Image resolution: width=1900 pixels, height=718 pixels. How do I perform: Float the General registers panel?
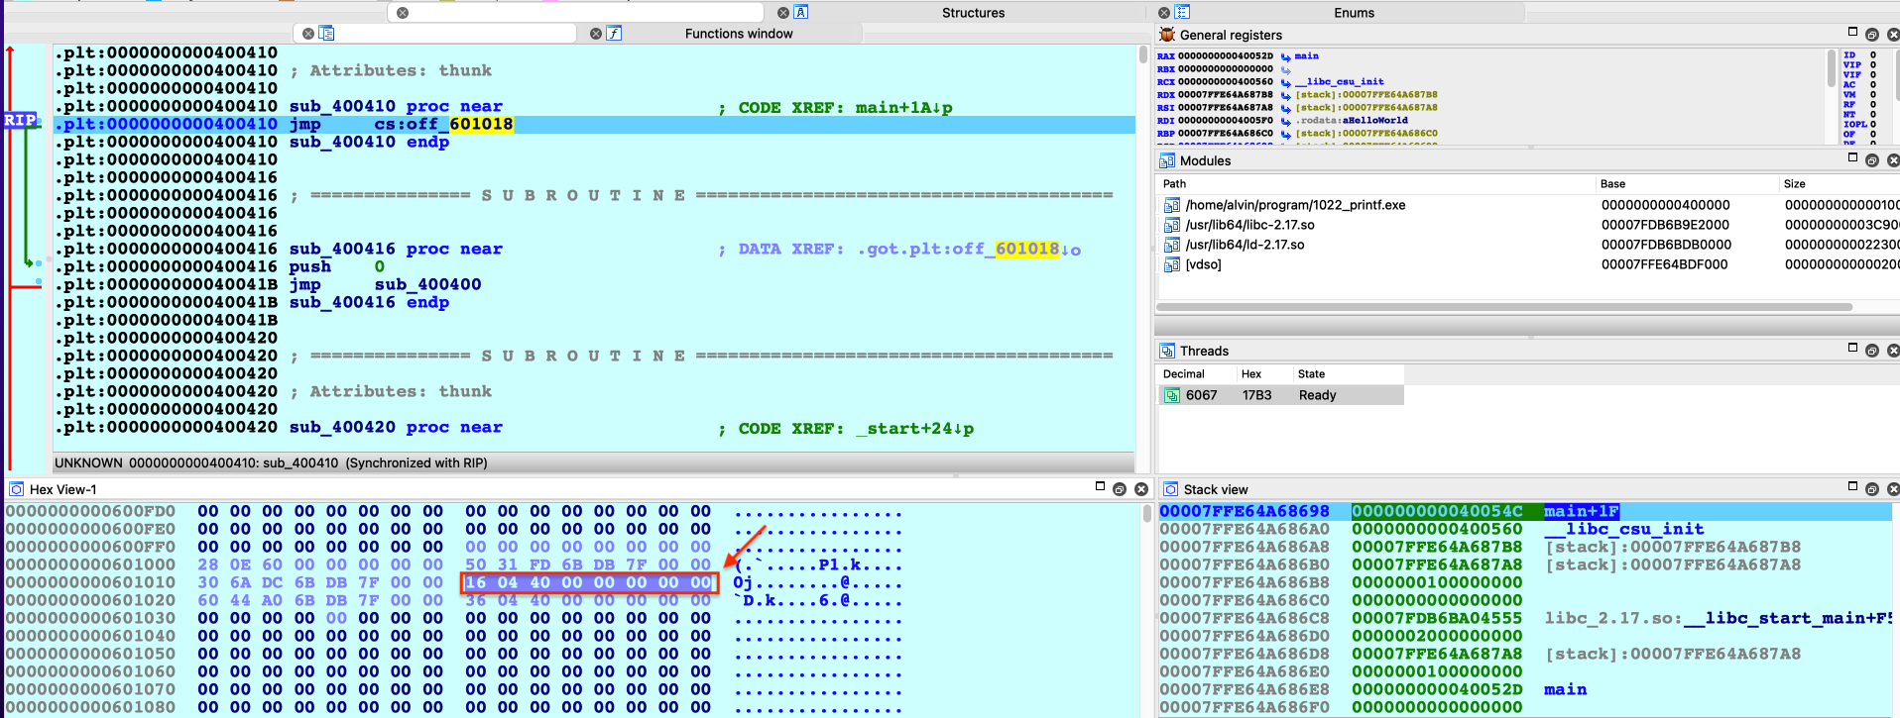coord(1872,35)
